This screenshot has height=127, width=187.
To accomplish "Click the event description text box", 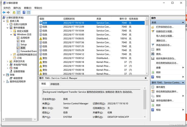I will point(92,92).
